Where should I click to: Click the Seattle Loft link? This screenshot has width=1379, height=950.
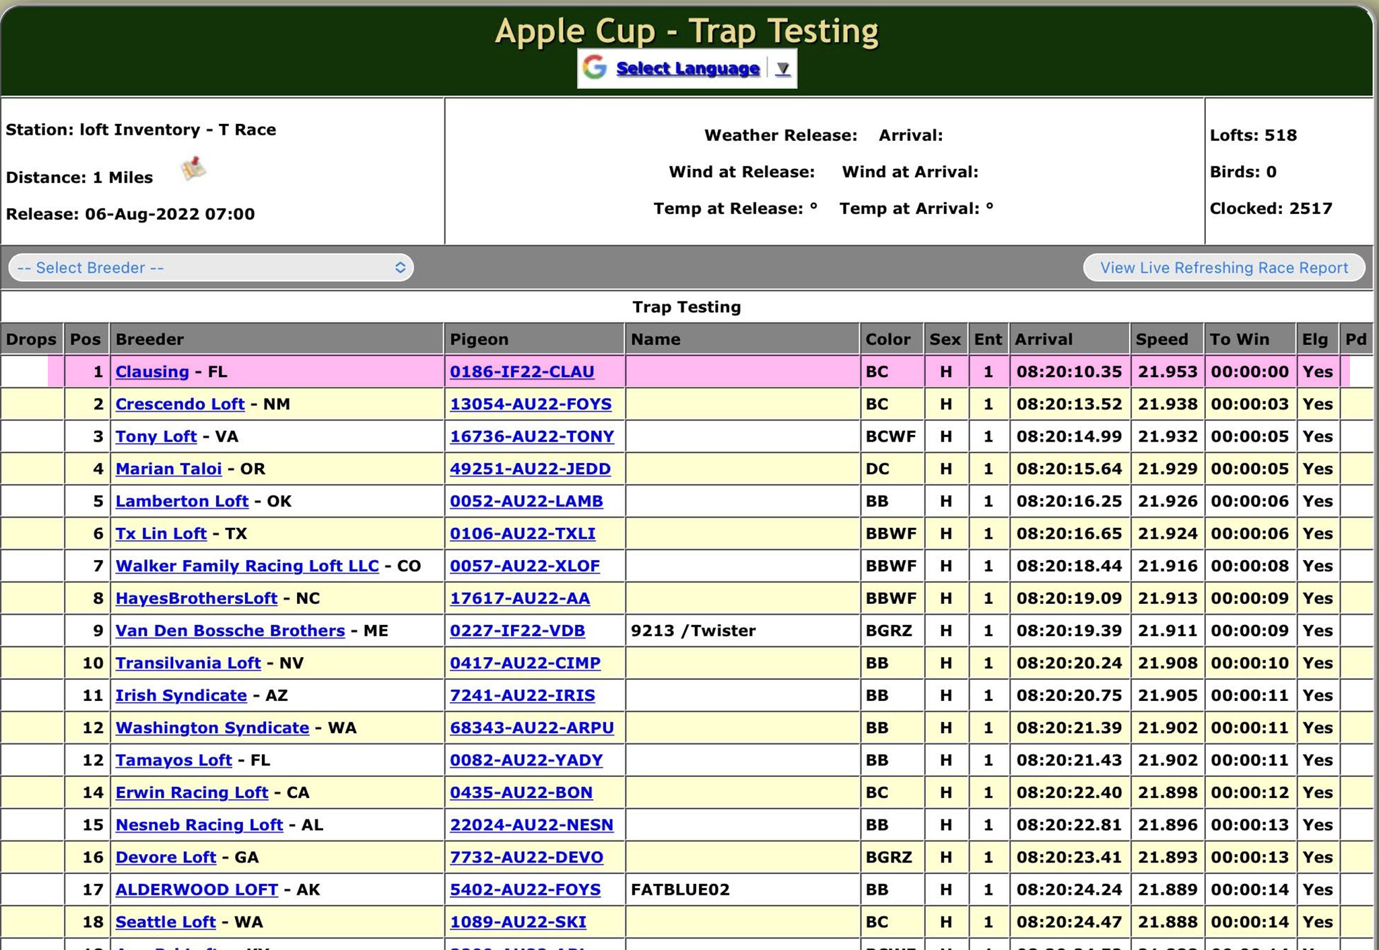tap(166, 922)
